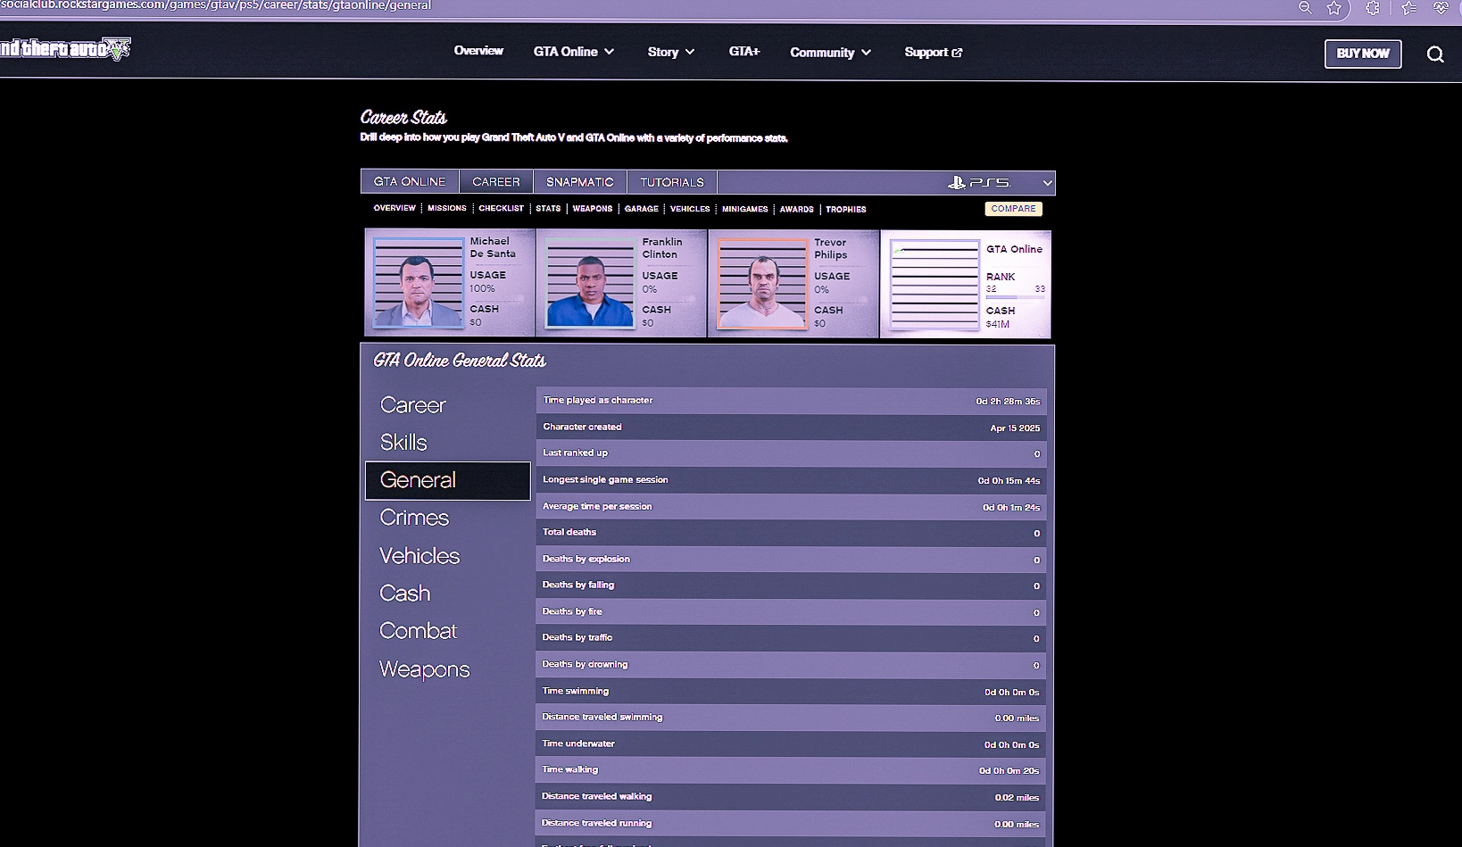Image resolution: width=1462 pixels, height=847 pixels.
Task: Open the site search magnifier icon
Action: point(1434,54)
